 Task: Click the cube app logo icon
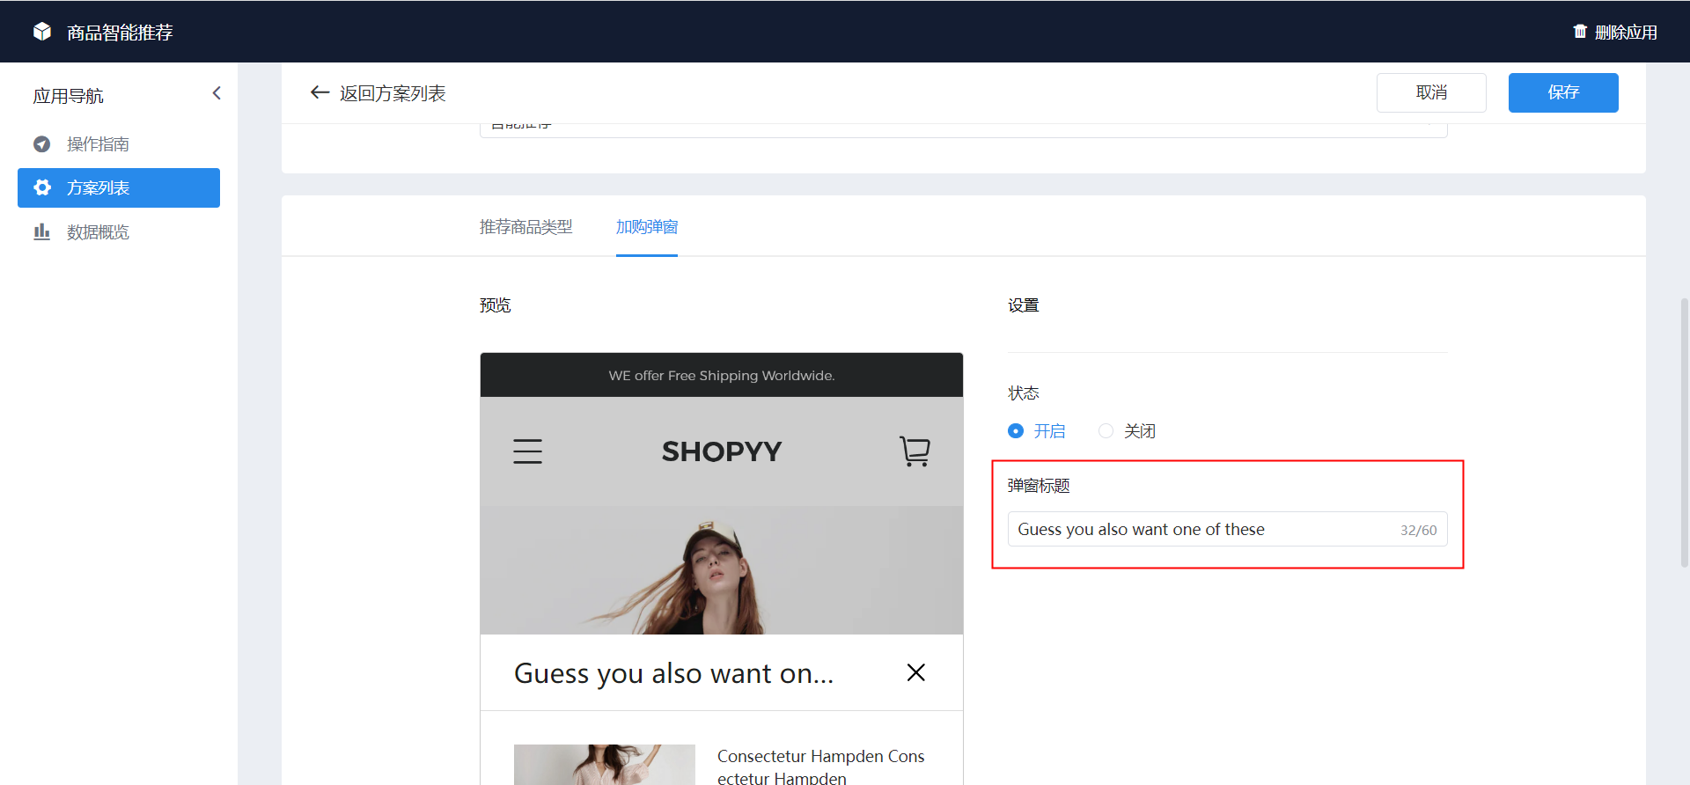[x=41, y=32]
